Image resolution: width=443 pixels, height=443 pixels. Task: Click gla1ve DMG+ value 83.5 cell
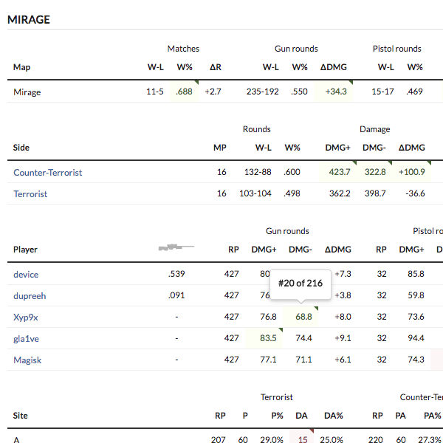click(267, 338)
